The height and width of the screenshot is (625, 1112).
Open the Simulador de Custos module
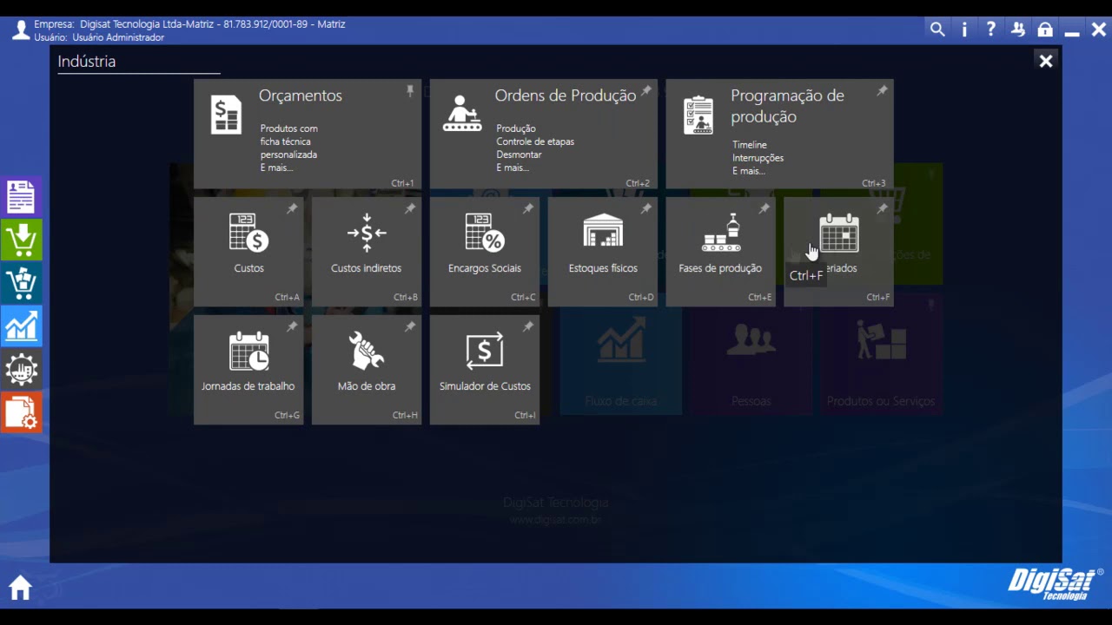tap(485, 370)
